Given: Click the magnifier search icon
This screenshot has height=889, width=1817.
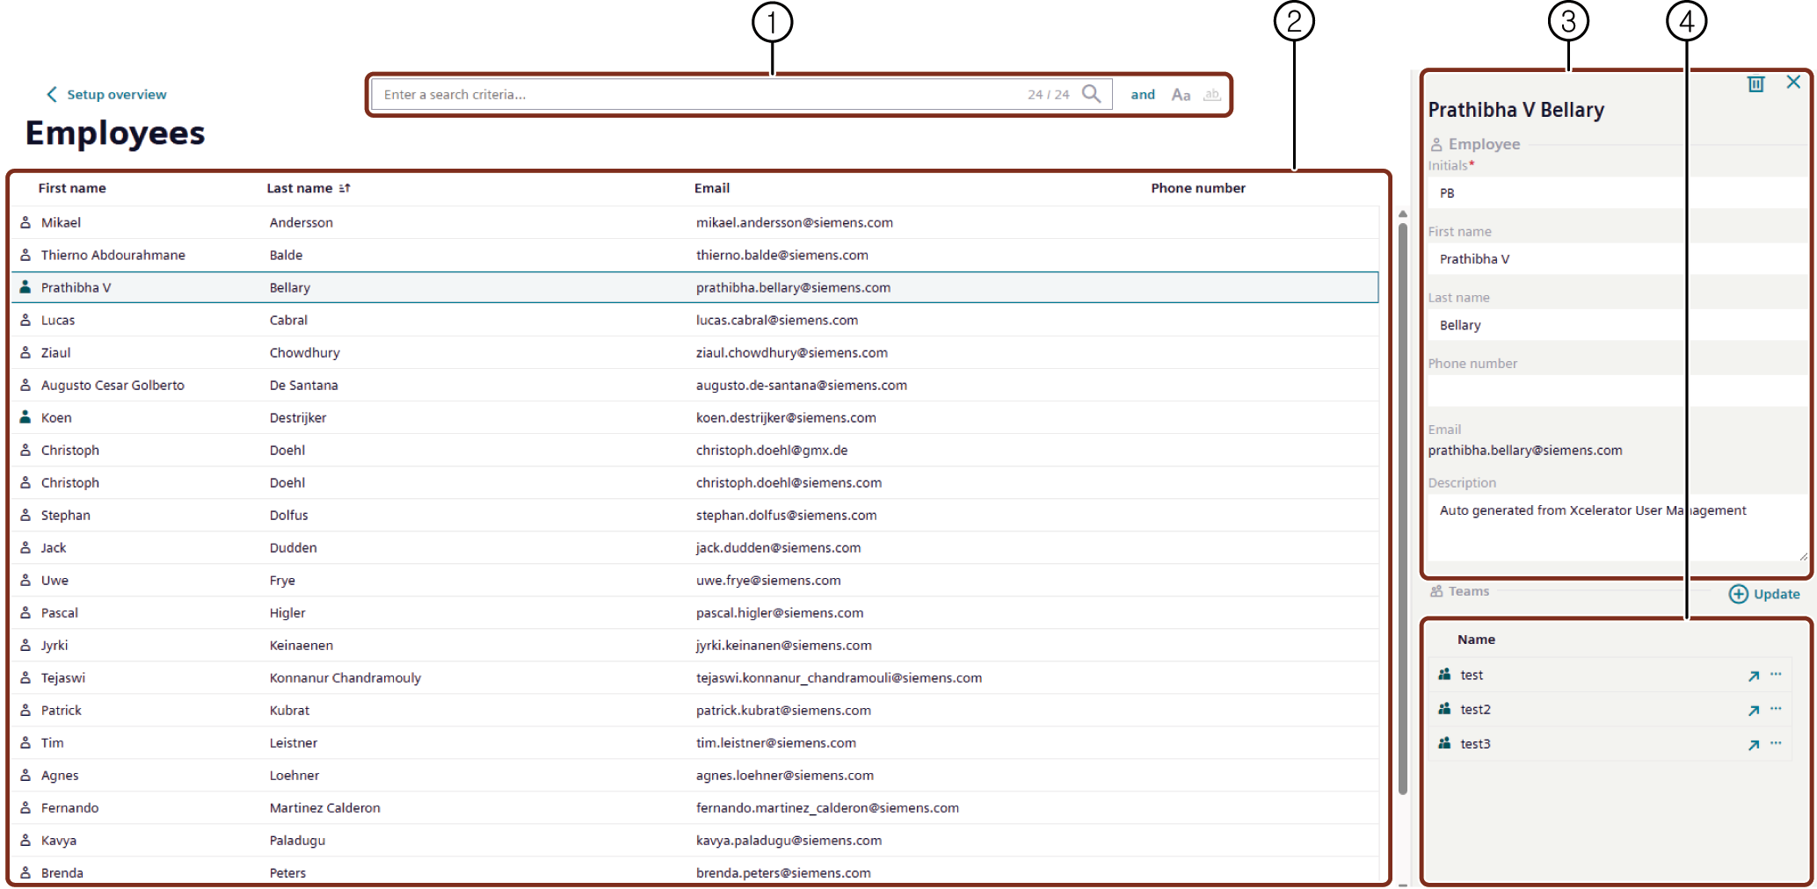Looking at the screenshot, I should pyautogui.click(x=1091, y=94).
